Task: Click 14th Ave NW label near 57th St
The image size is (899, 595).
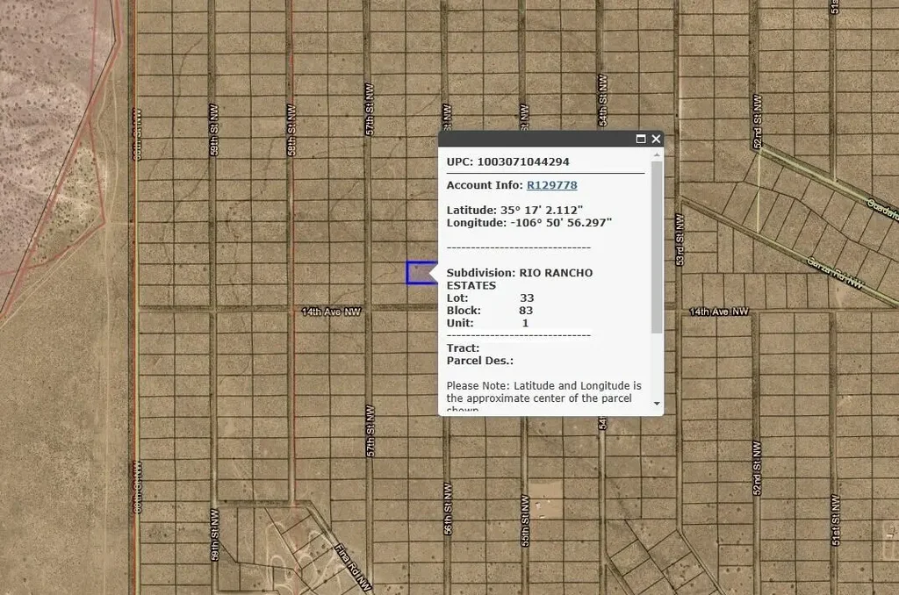Action: [x=331, y=312]
